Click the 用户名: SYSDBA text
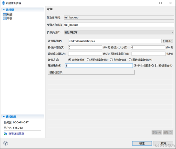The width and height of the screenshot is (176, 149). tap(13, 128)
